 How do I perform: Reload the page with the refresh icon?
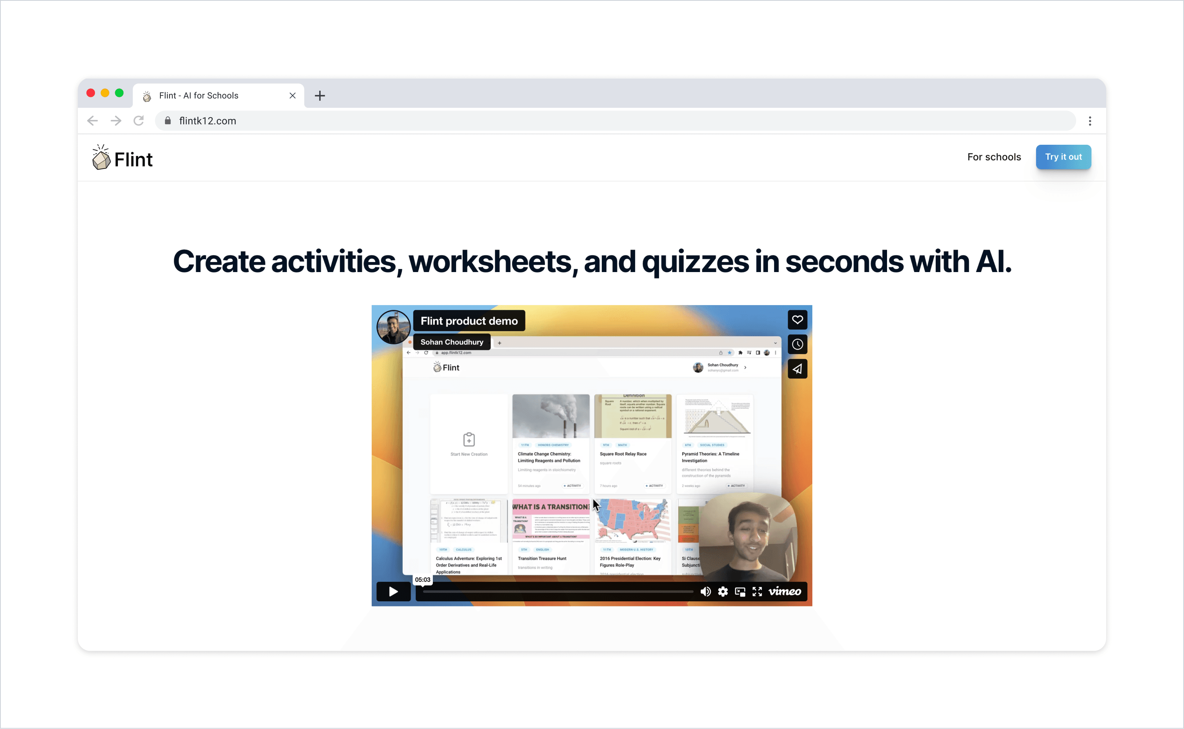click(x=139, y=121)
